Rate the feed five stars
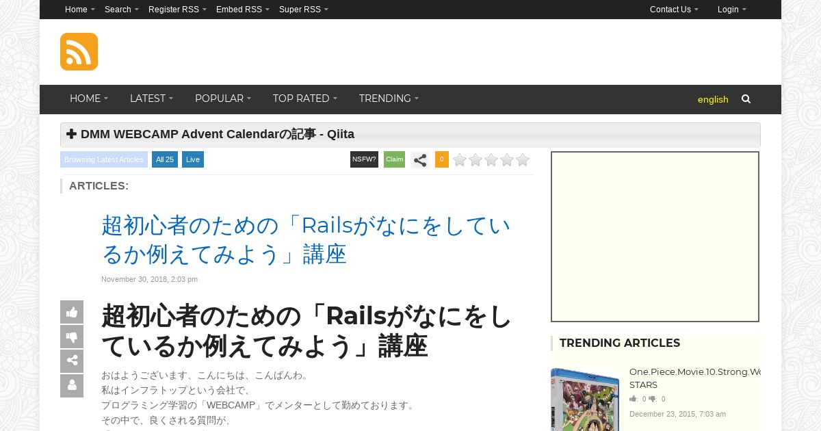This screenshot has height=431, width=821. click(523, 160)
